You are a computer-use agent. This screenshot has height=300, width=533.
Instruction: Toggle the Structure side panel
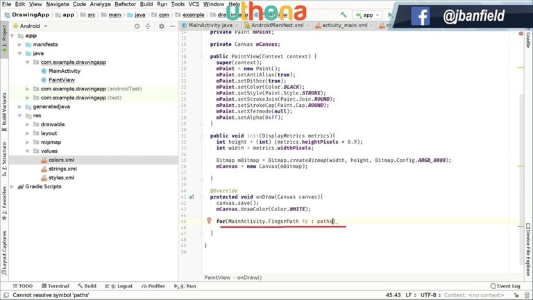coord(4,157)
